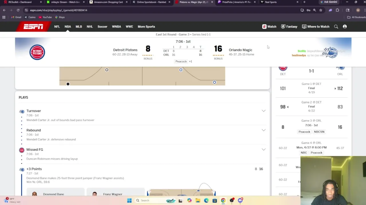Open the WNBA menu

pos(116,26)
